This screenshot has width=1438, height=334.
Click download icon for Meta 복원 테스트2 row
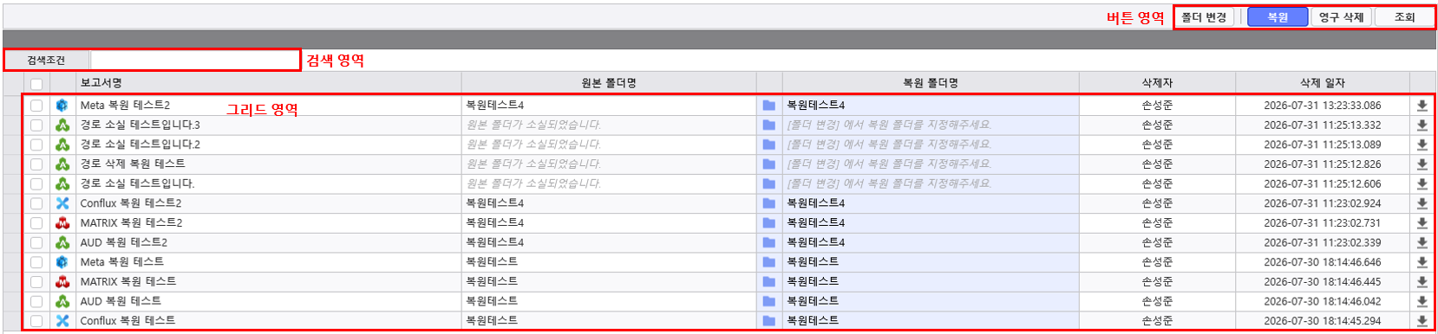coord(1422,106)
